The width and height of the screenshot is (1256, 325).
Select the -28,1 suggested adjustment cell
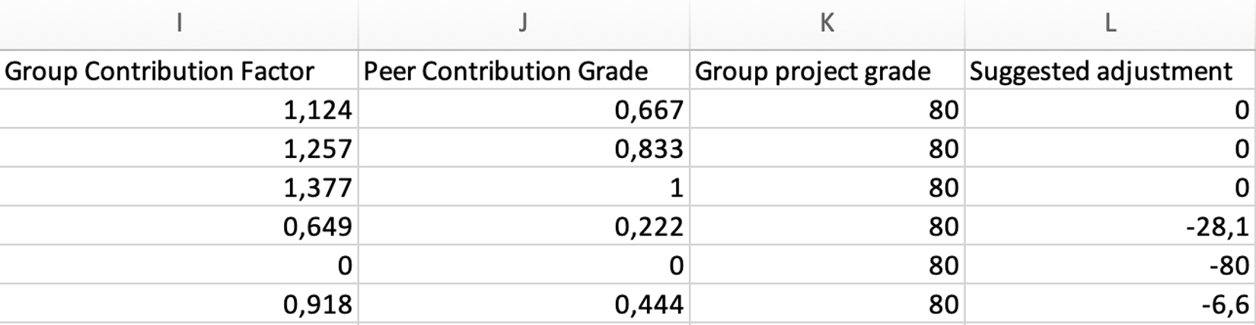pos(1110,226)
